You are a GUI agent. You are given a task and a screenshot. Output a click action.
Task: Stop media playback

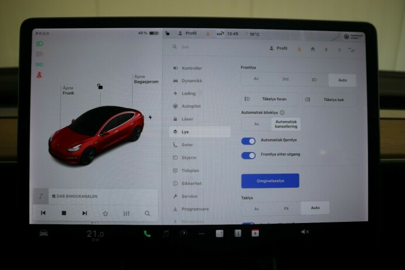click(x=64, y=213)
